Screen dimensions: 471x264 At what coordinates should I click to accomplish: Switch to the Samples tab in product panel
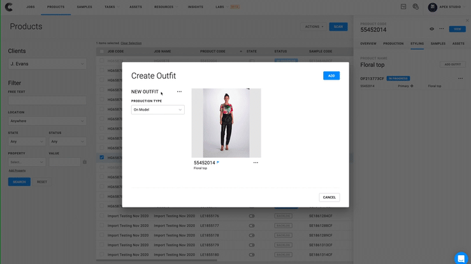(438, 43)
